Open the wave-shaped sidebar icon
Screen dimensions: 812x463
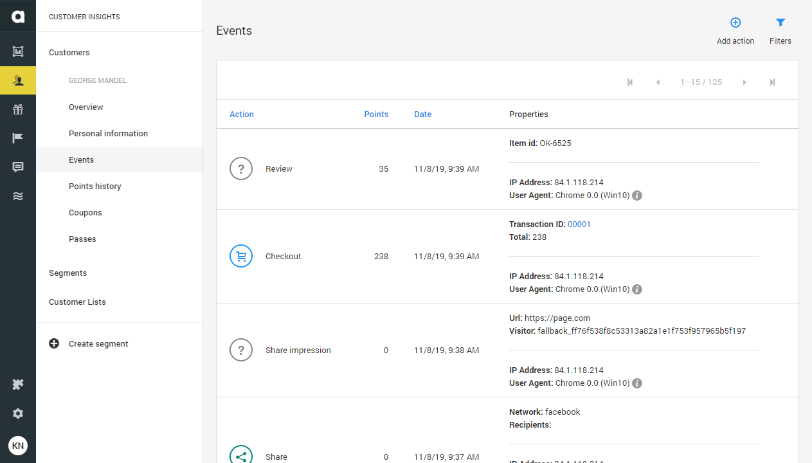coord(18,196)
